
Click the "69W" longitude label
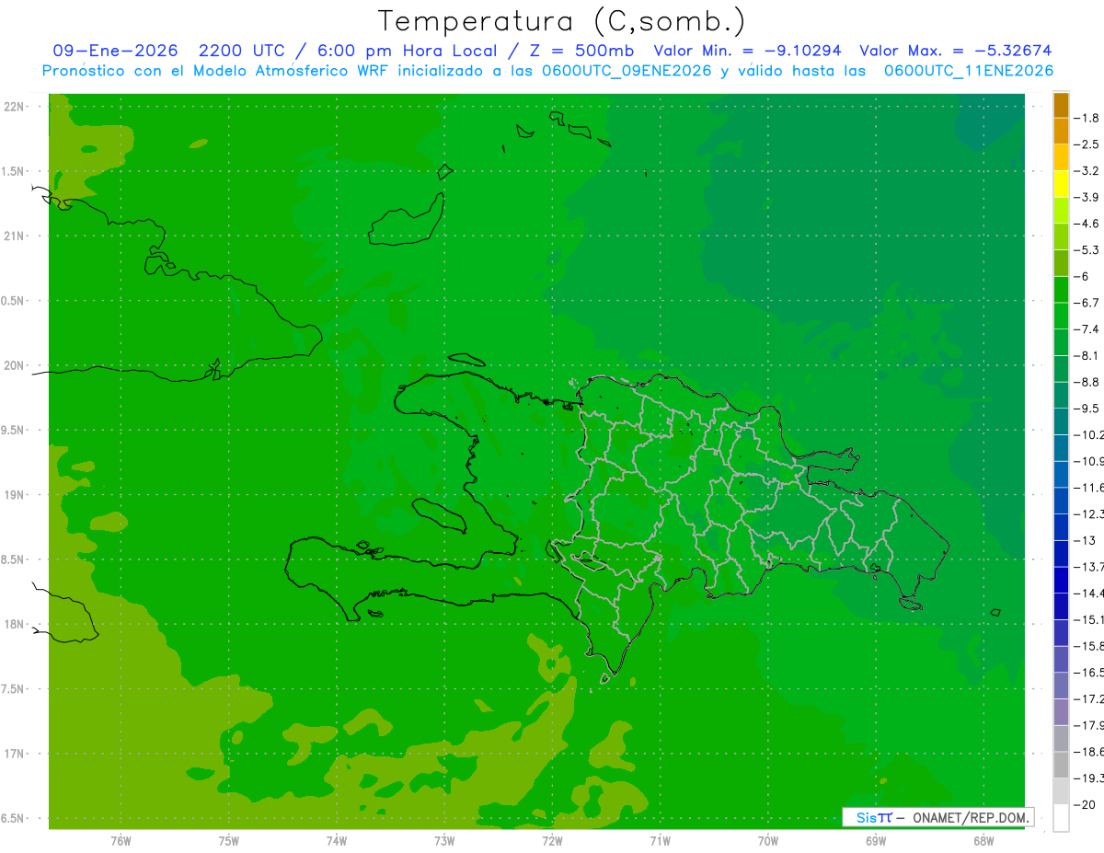(876, 840)
